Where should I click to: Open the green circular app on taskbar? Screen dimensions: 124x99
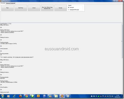pyautogui.click(x=32, y=96)
